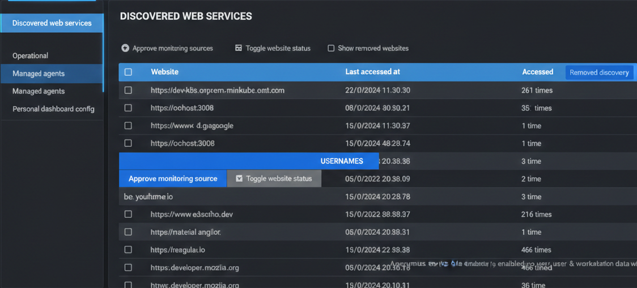The image size is (637, 288).
Task: Check the www.e3sciho.dev row checkbox
Action: 128,214
